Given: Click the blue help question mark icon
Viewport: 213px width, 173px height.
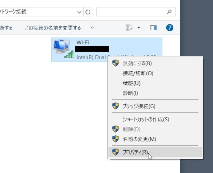Looking at the screenshot, I should (x=170, y=27).
